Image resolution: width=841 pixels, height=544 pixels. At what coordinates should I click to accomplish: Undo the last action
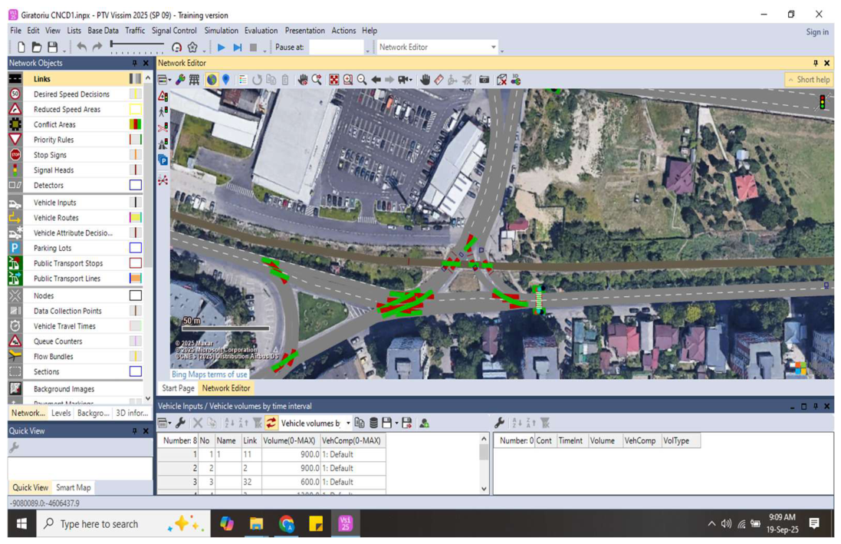click(x=81, y=48)
